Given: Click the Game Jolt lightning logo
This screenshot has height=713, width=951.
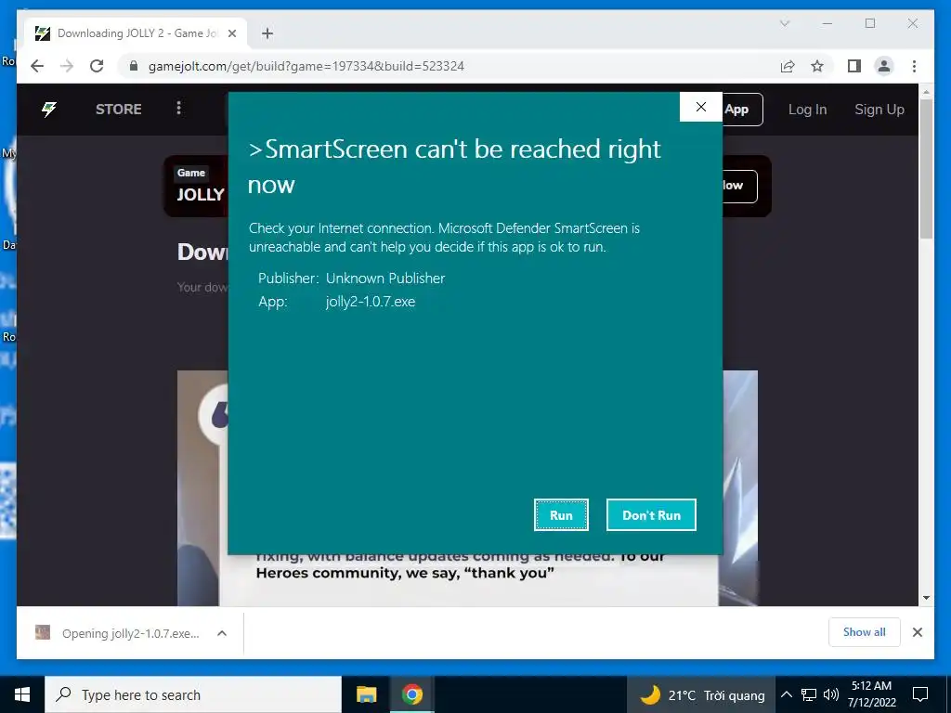Looking at the screenshot, I should coord(49,110).
